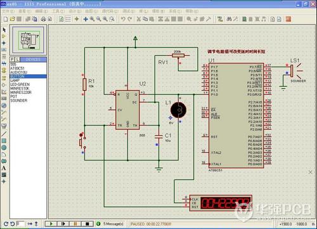
Task: Click the schematic overview thumbnail
Action: point(29,40)
